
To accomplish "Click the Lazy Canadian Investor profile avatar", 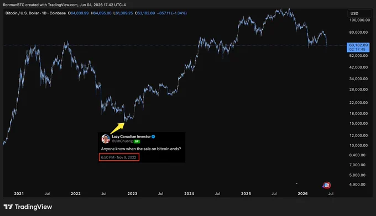I will (x=106, y=139).
